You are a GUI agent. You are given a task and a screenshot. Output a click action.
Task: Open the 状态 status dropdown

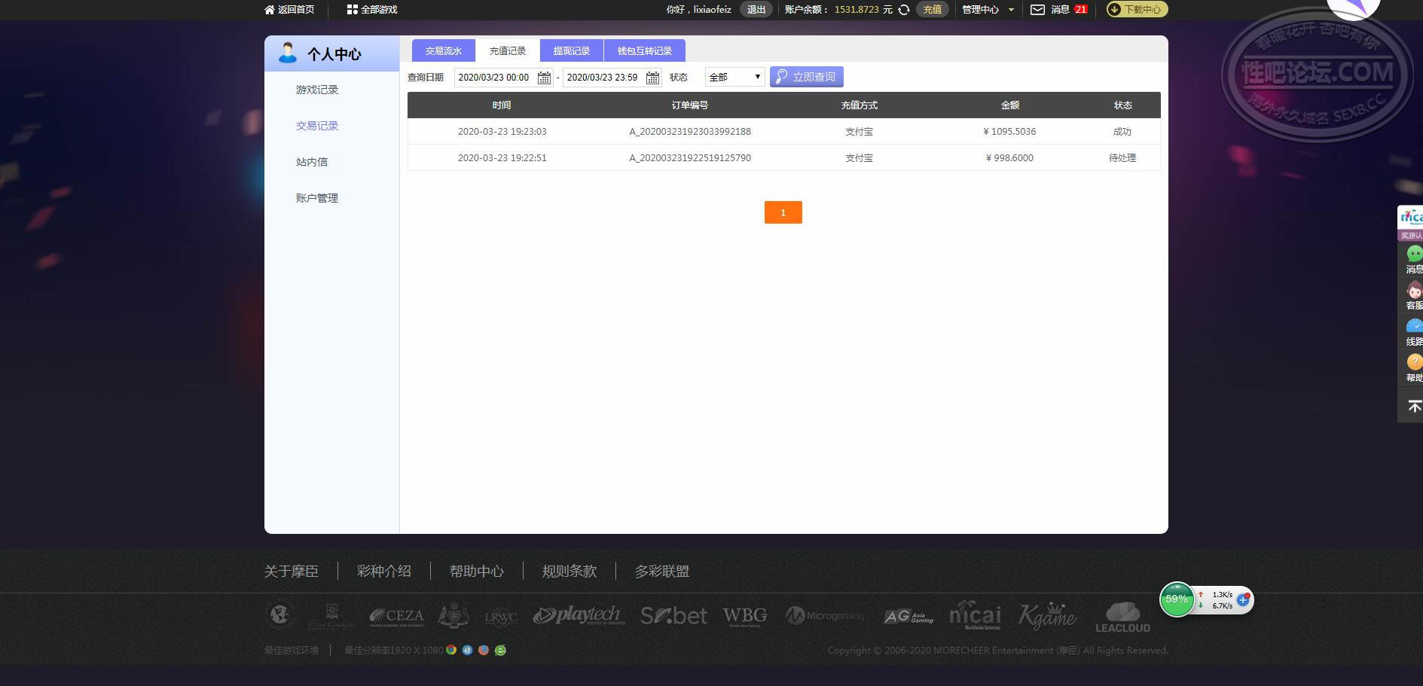pos(734,76)
